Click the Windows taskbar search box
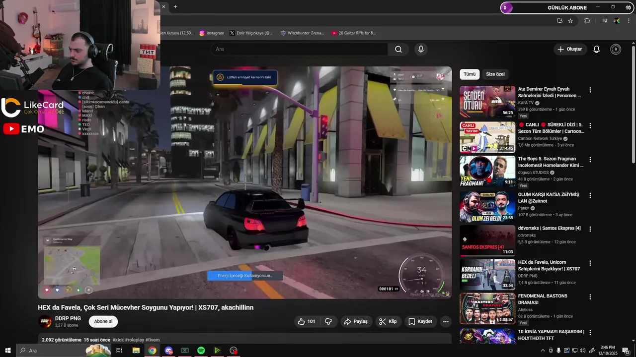Viewport: 636px width, 357px height. tap(64, 351)
